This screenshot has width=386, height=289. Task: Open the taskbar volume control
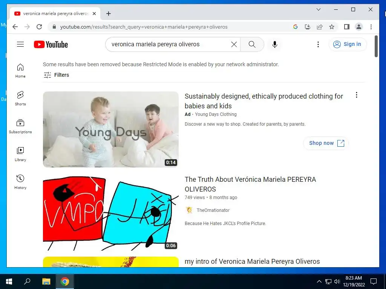(337, 281)
